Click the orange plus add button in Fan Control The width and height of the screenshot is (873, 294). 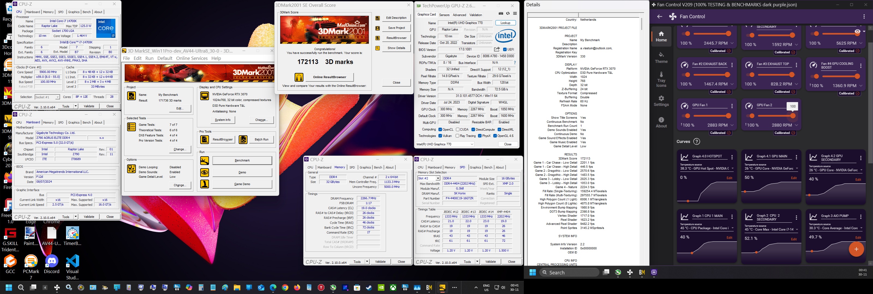coord(856,249)
